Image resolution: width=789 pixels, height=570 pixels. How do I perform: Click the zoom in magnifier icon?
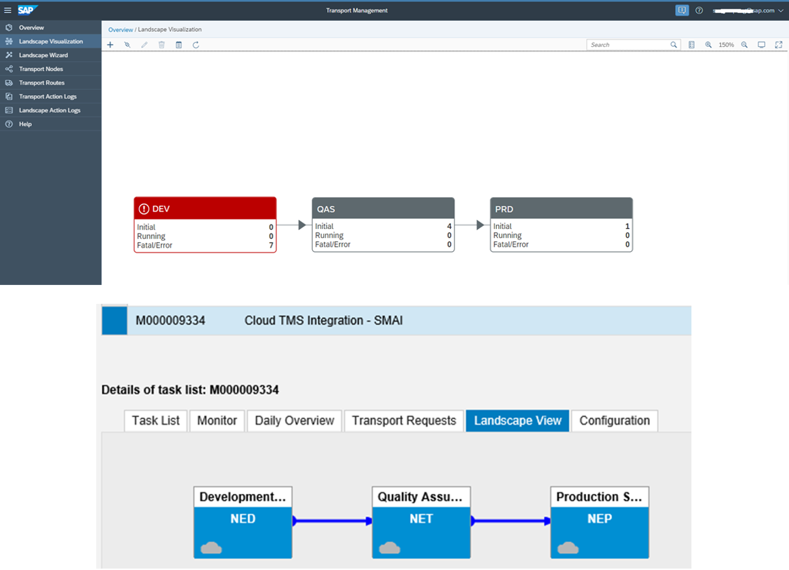point(708,45)
